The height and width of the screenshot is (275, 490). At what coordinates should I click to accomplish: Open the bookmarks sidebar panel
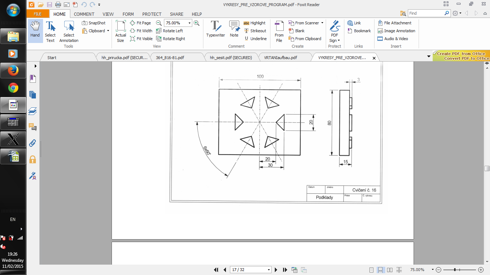pos(33,79)
